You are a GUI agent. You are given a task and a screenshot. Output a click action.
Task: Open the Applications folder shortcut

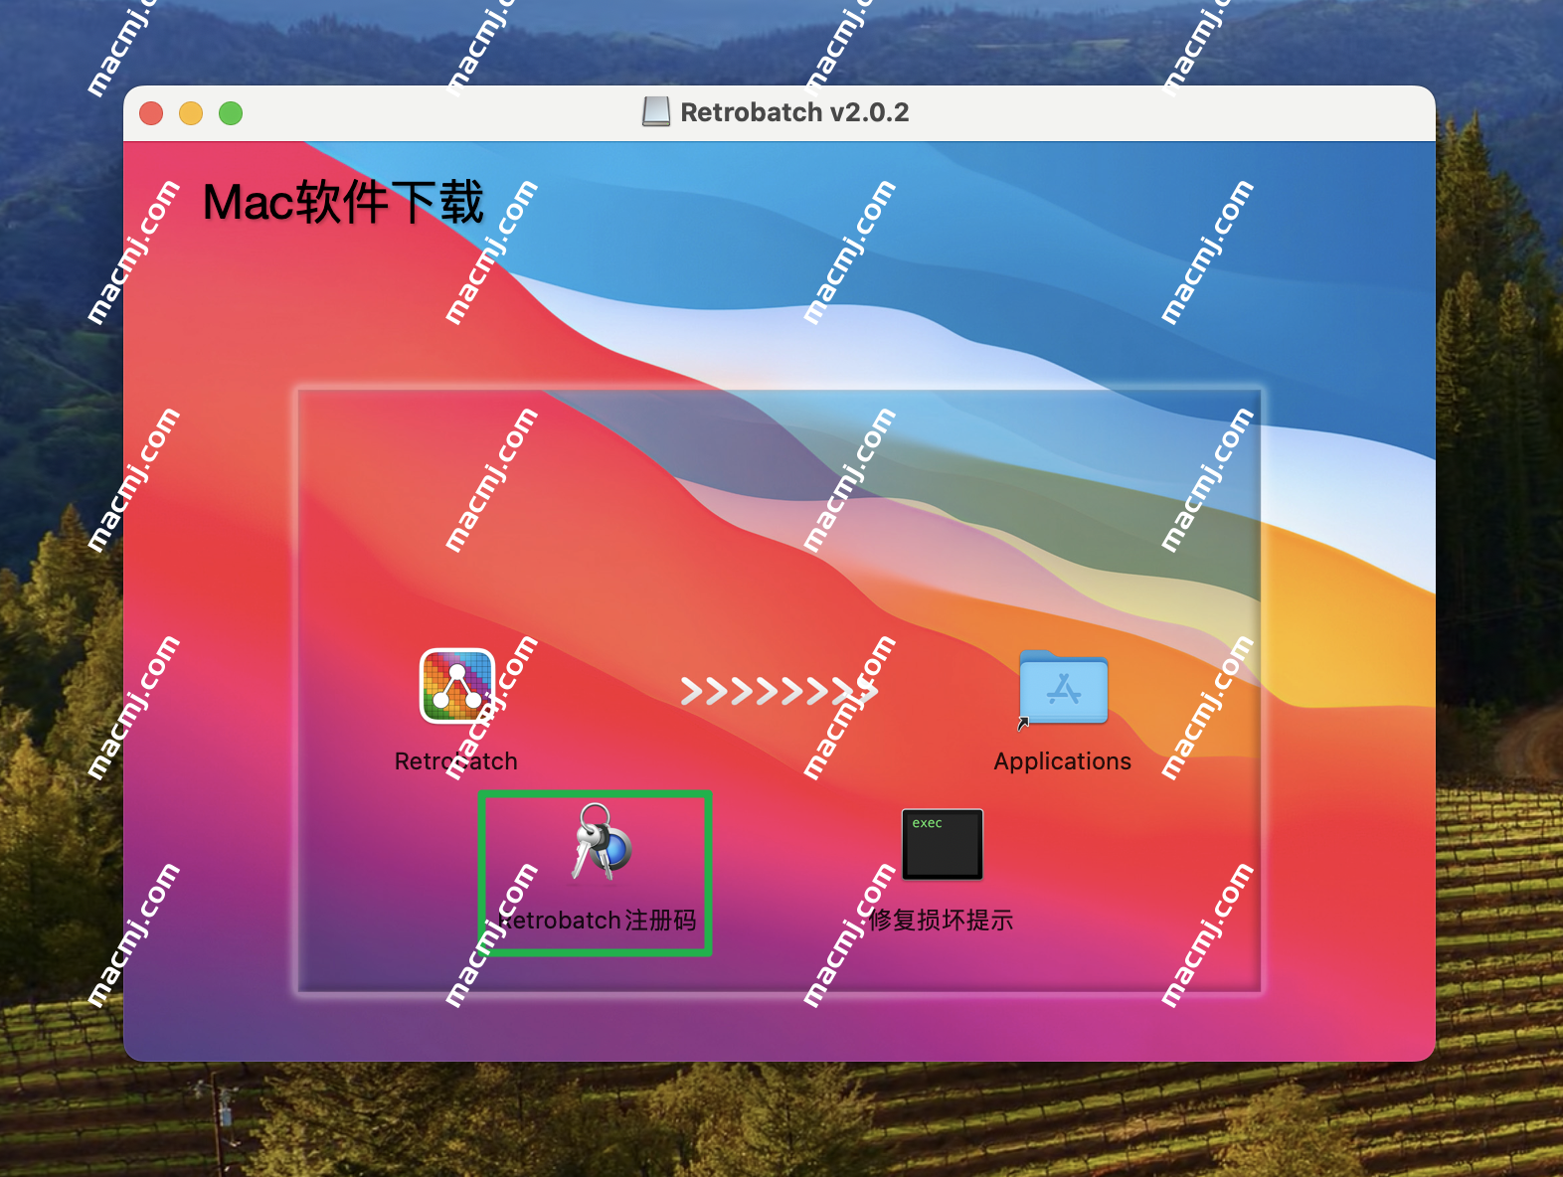point(1063,688)
